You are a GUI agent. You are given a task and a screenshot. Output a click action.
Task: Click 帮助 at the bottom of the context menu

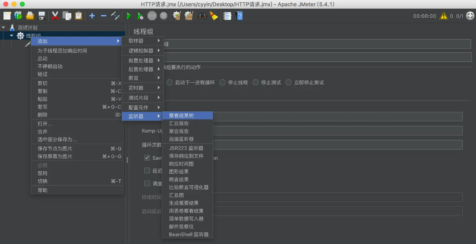[42, 190]
